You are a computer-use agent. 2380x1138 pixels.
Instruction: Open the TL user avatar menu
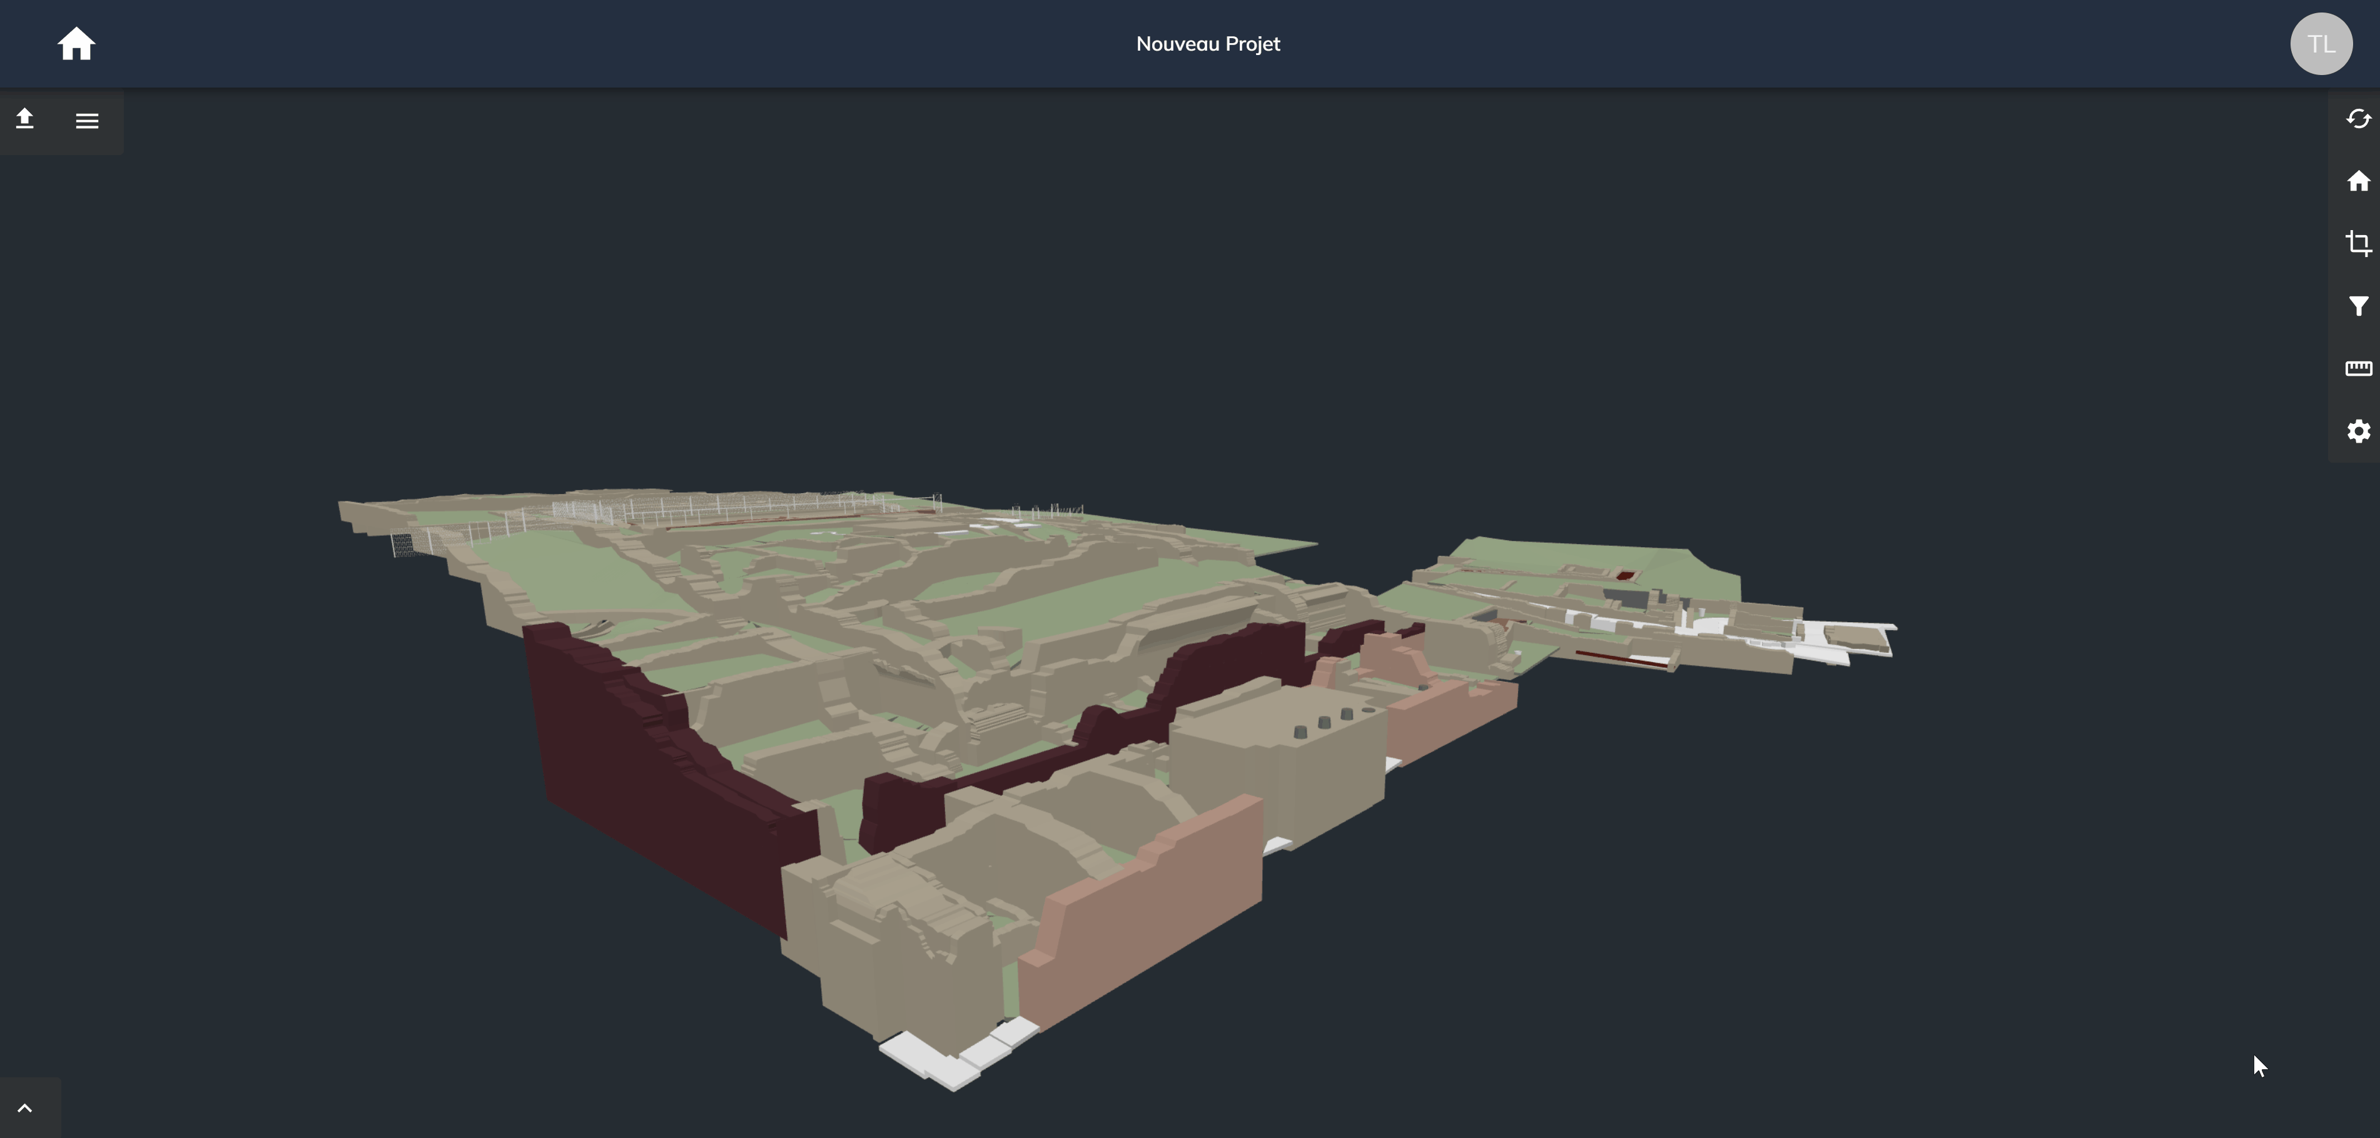[2321, 43]
